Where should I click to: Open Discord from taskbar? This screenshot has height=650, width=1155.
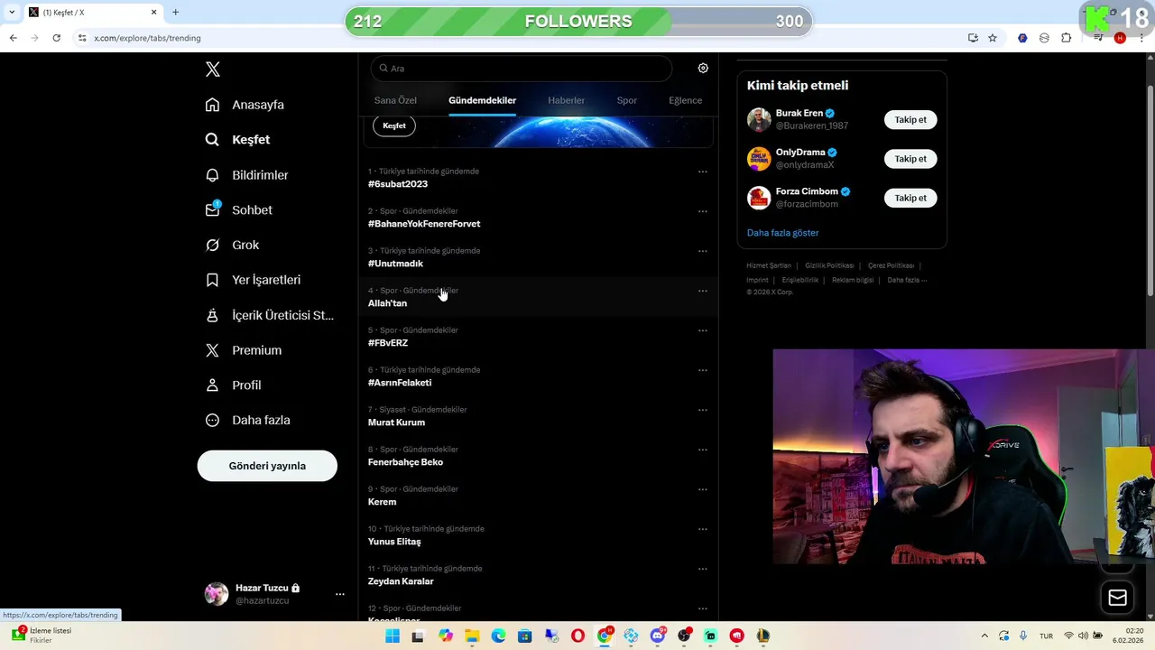pos(658,636)
